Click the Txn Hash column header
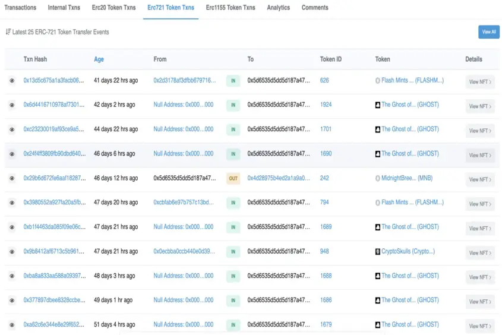Screen dimensions: 502x335 pos(35,59)
